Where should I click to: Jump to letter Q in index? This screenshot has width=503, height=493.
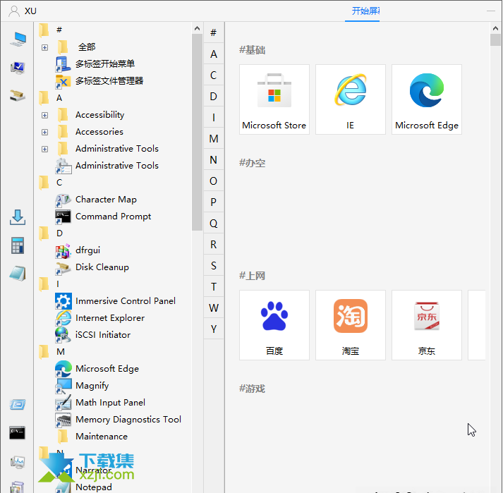click(214, 224)
